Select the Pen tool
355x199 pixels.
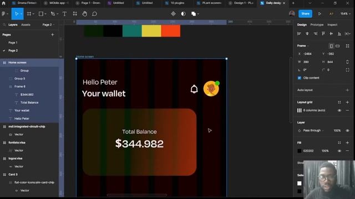pos(53,14)
